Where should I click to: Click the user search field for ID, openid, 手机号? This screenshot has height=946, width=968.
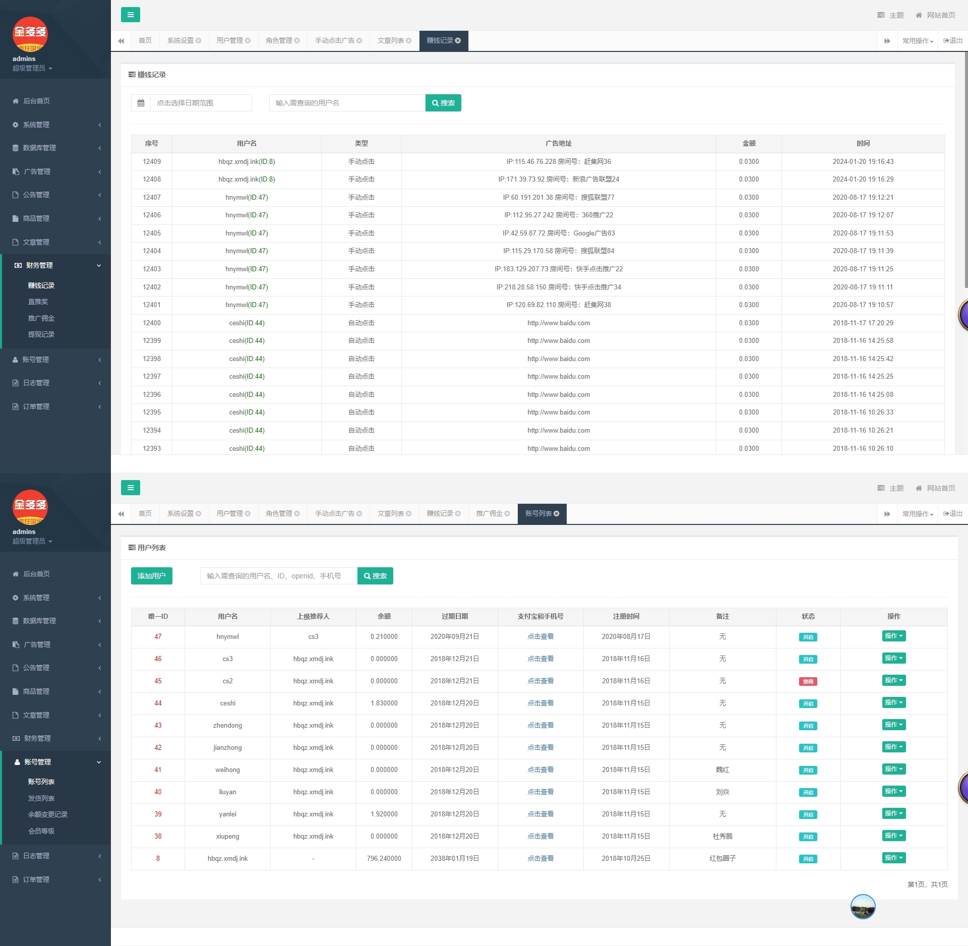pos(279,576)
